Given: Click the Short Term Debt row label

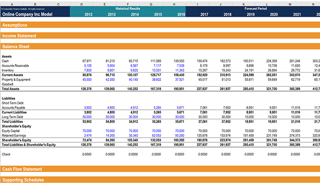Looking at the screenshot, I should point(13,103).
